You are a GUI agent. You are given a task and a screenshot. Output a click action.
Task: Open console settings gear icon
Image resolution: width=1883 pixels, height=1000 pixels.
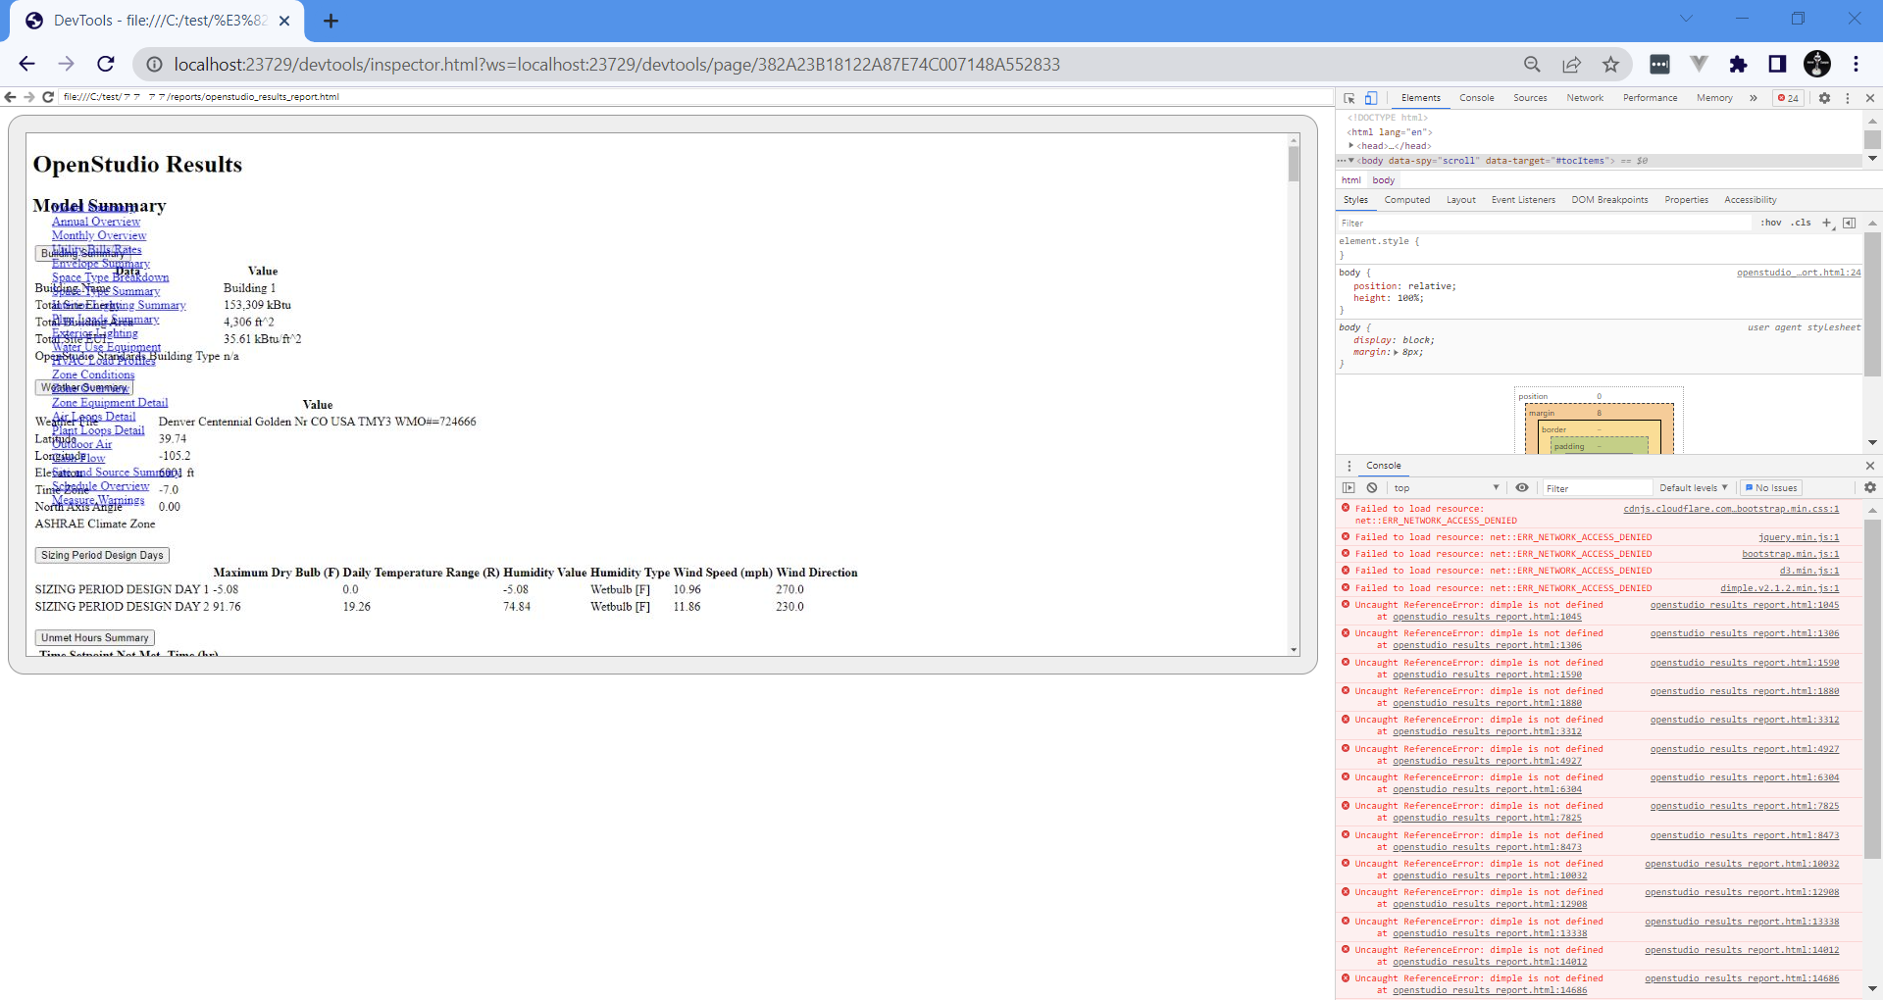tap(1869, 487)
